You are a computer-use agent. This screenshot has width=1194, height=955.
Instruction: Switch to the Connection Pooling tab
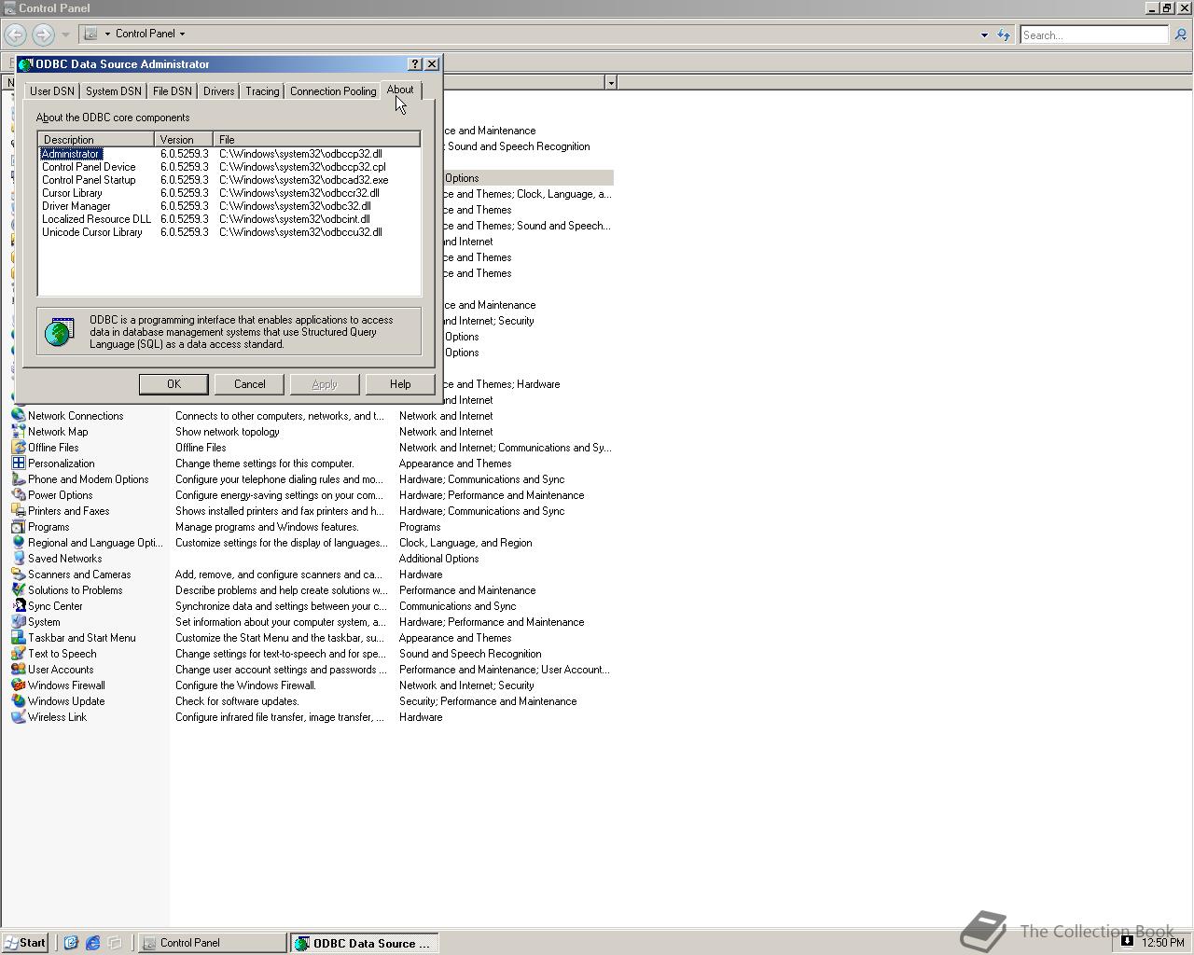(x=333, y=91)
